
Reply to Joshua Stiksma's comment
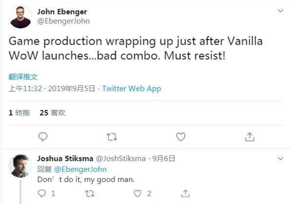tap(43, 193)
